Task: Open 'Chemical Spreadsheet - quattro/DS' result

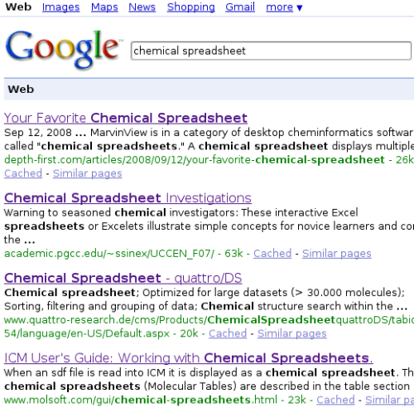Action: coord(123,278)
